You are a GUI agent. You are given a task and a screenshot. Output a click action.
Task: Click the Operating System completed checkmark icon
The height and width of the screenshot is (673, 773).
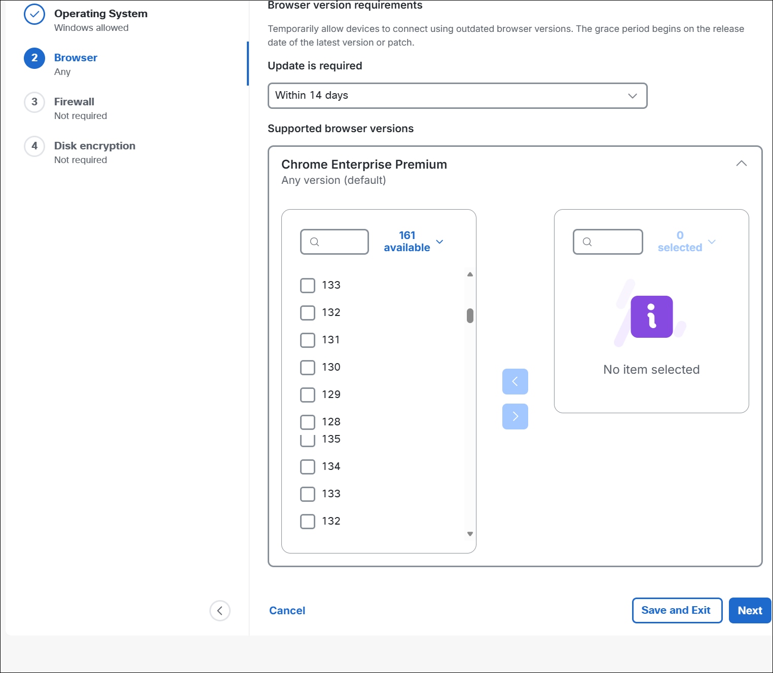click(x=34, y=14)
